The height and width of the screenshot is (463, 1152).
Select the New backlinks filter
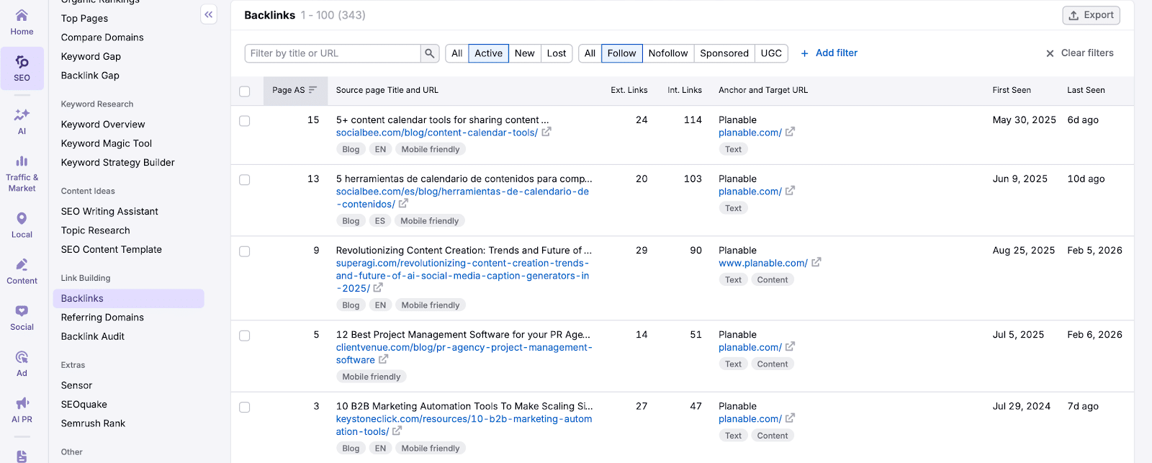click(524, 53)
